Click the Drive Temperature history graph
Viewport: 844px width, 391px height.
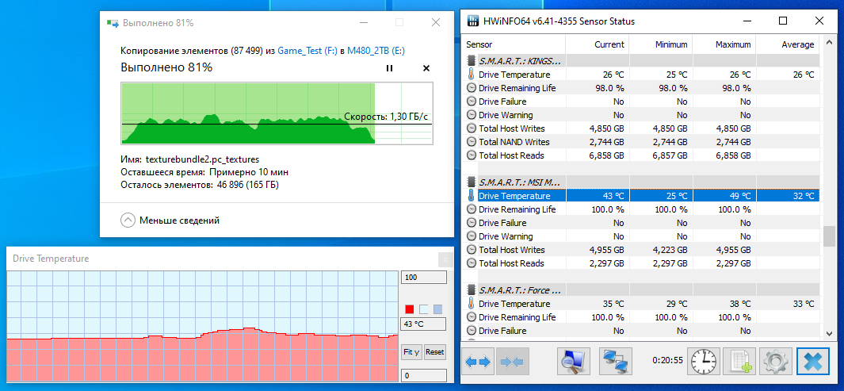(202, 326)
